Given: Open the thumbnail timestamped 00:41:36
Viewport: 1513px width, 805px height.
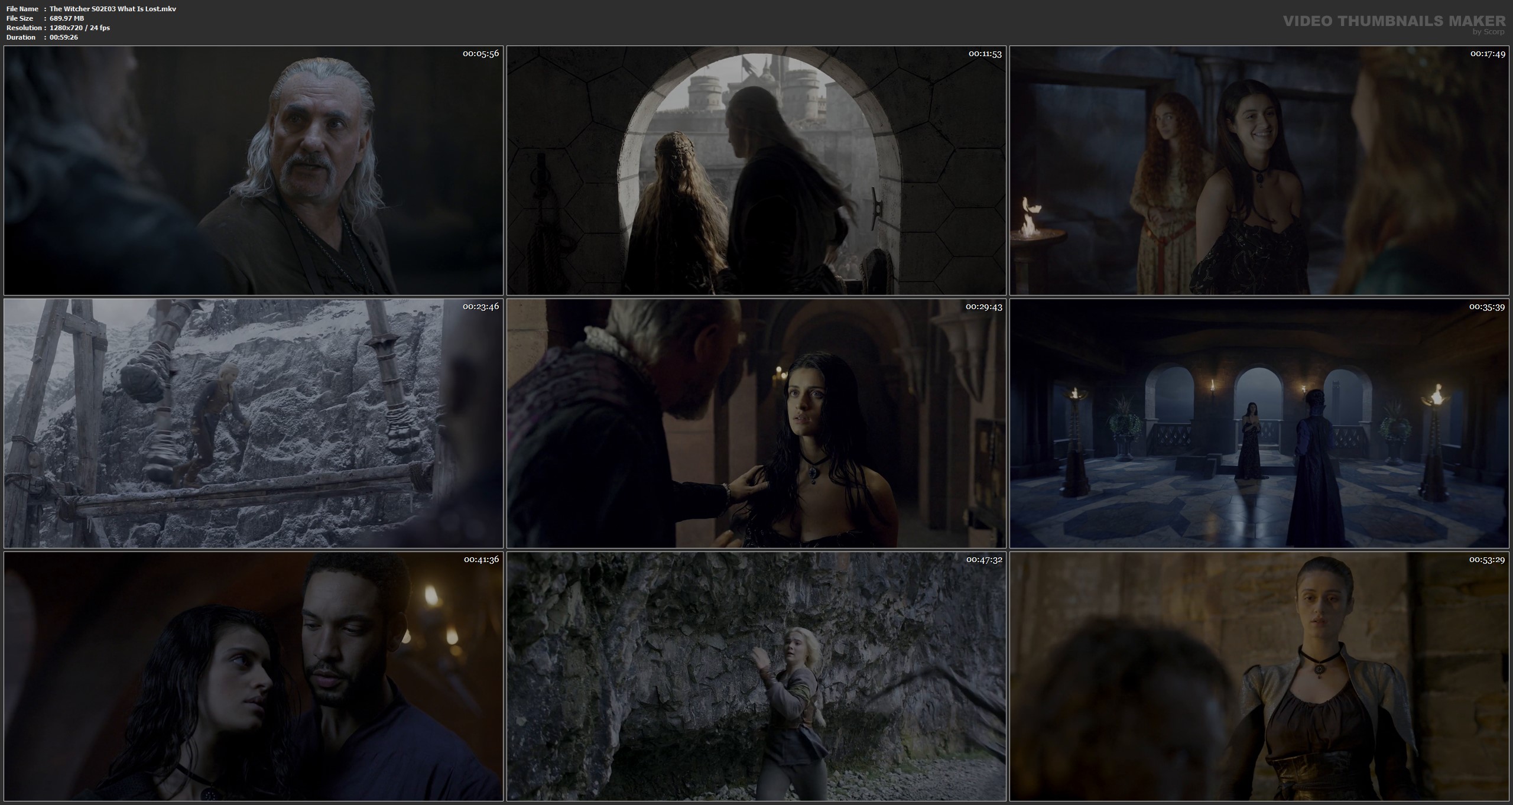Looking at the screenshot, I should 253,676.
